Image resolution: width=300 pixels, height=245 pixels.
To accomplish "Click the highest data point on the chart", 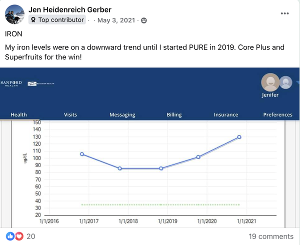I will tap(239, 137).
